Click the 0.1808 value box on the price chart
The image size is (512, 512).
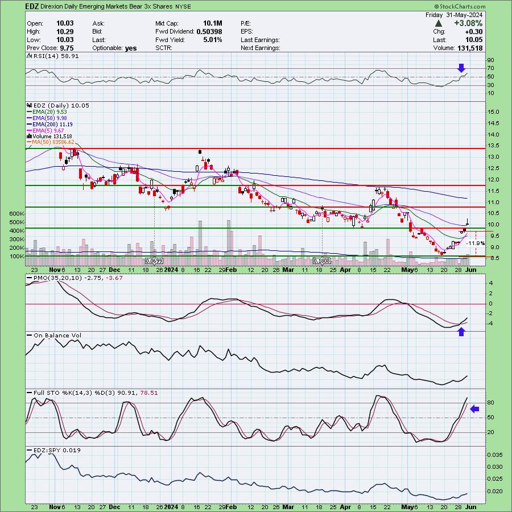tap(322, 261)
